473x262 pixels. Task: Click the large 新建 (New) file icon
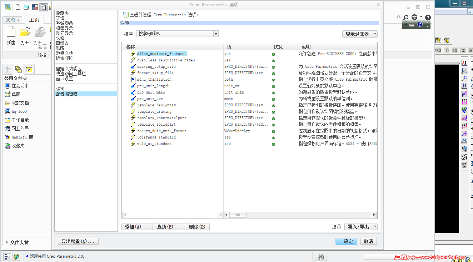[11, 32]
